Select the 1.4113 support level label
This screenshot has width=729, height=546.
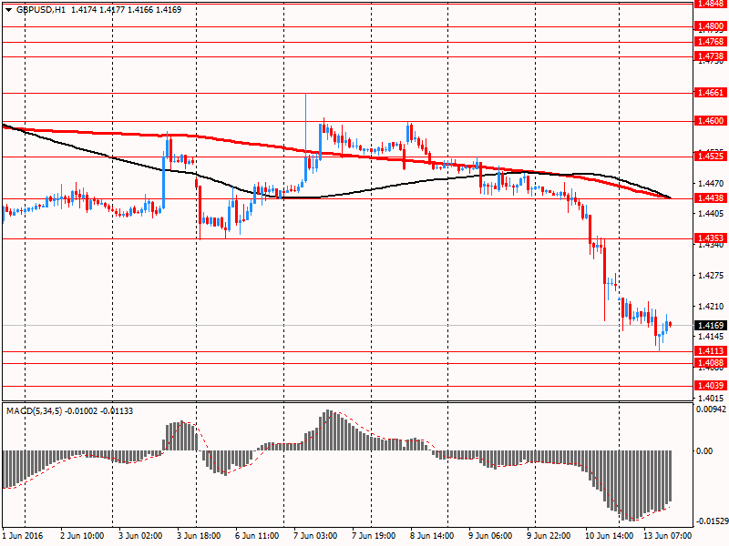[711, 351]
